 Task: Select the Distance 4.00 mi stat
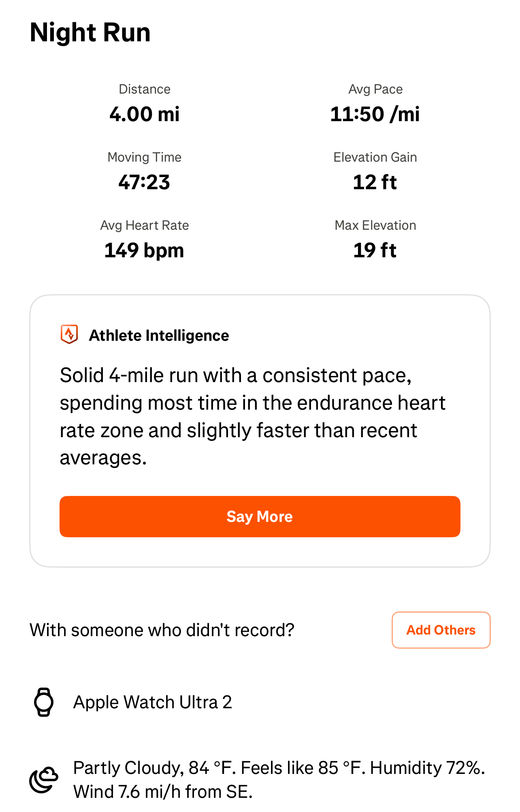click(x=145, y=104)
